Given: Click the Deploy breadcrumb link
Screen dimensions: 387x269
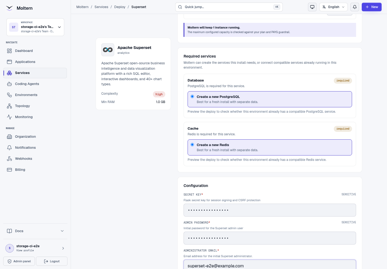Looking at the screenshot, I should (x=120, y=7).
